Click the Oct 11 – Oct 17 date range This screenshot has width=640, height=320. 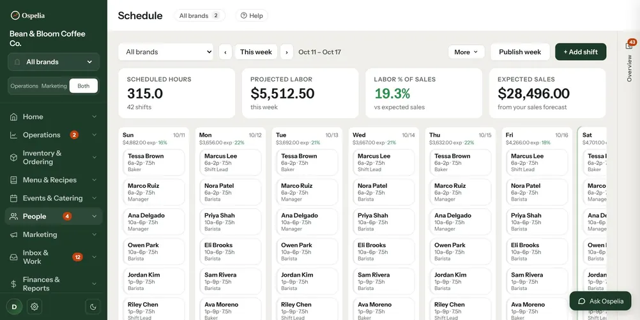pos(319,52)
